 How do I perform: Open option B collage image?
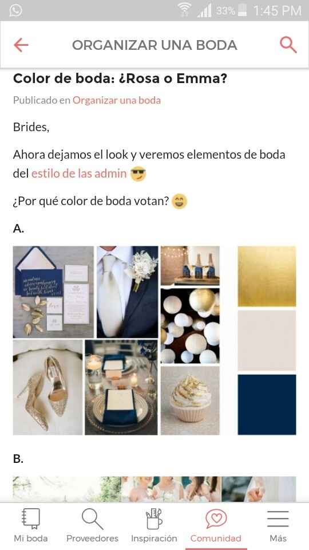pos(154,489)
